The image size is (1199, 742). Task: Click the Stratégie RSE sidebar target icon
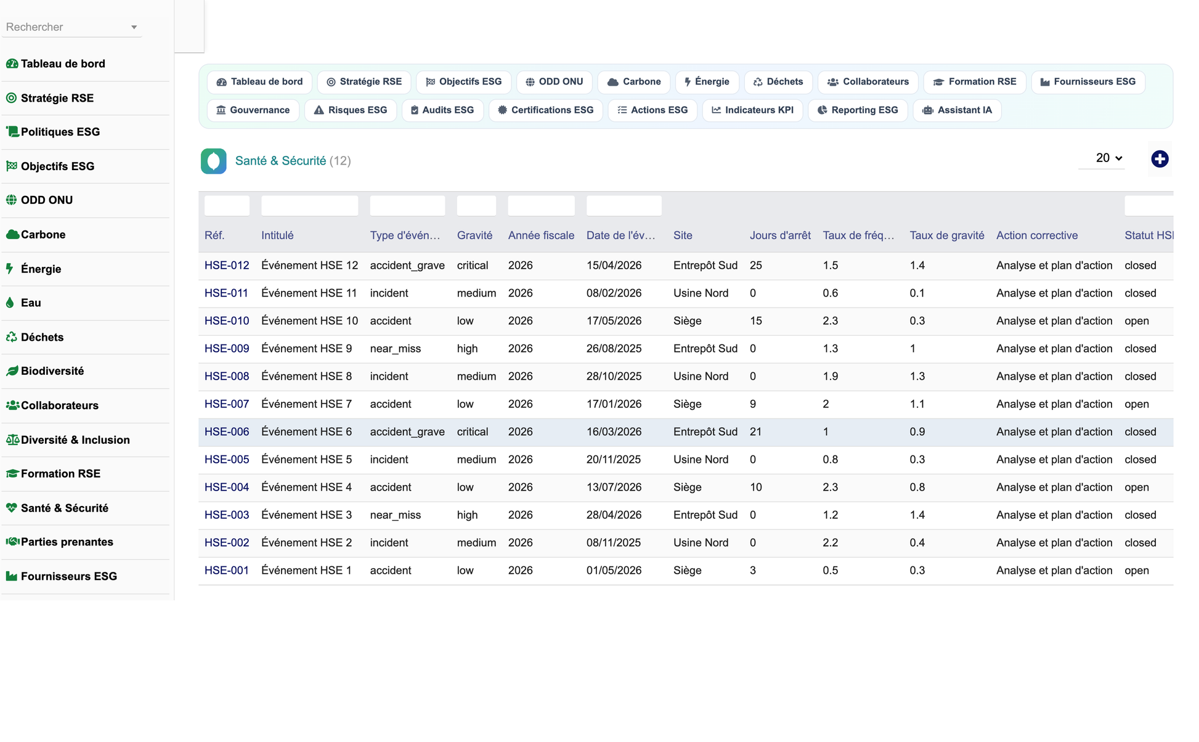click(12, 98)
